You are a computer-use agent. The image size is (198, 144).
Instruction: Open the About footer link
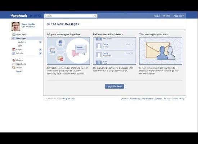point(125,99)
